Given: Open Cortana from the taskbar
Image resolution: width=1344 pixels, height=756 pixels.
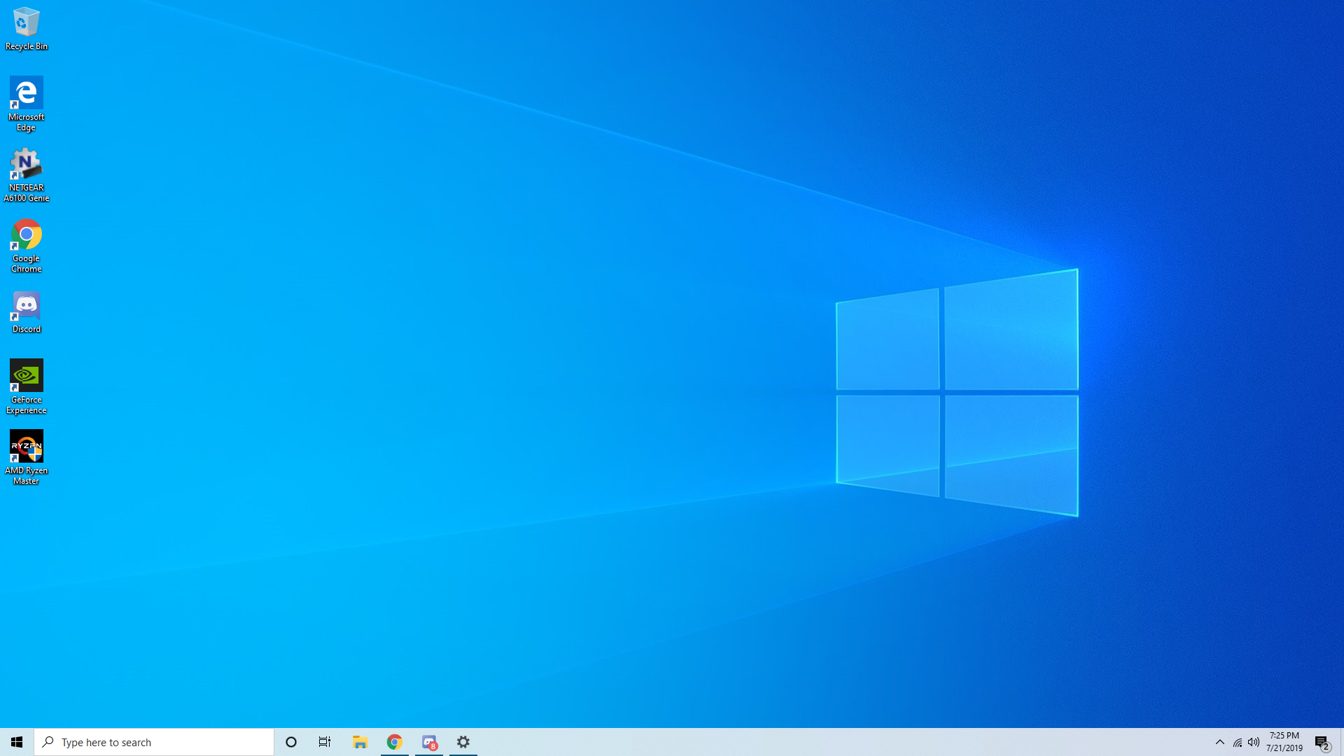Looking at the screenshot, I should [x=291, y=742].
